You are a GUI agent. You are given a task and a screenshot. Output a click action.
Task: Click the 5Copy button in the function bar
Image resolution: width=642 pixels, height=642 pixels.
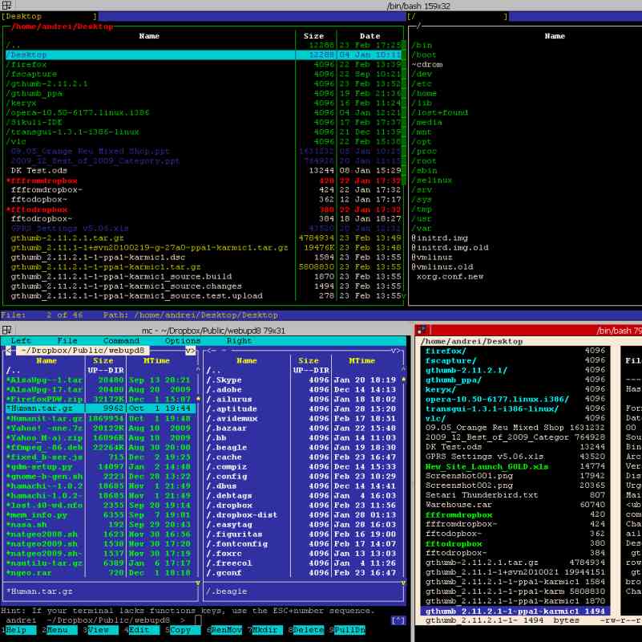point(178,633)
